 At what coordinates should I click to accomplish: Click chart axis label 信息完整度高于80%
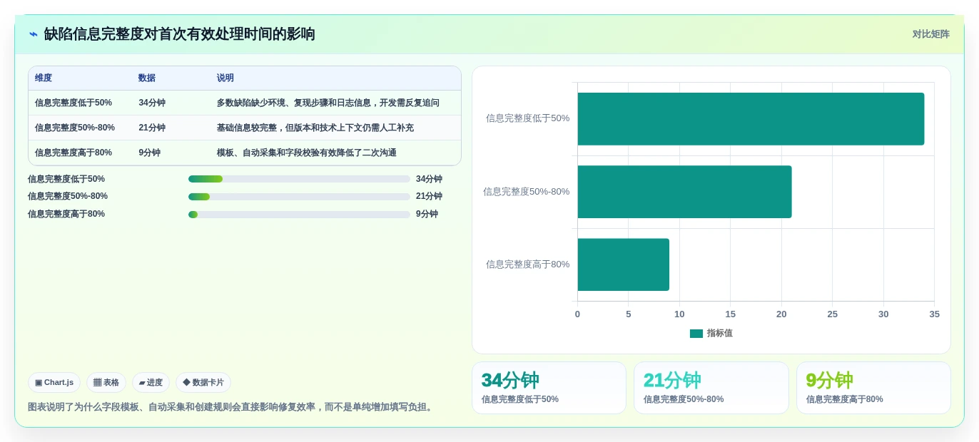pos(527,264)
